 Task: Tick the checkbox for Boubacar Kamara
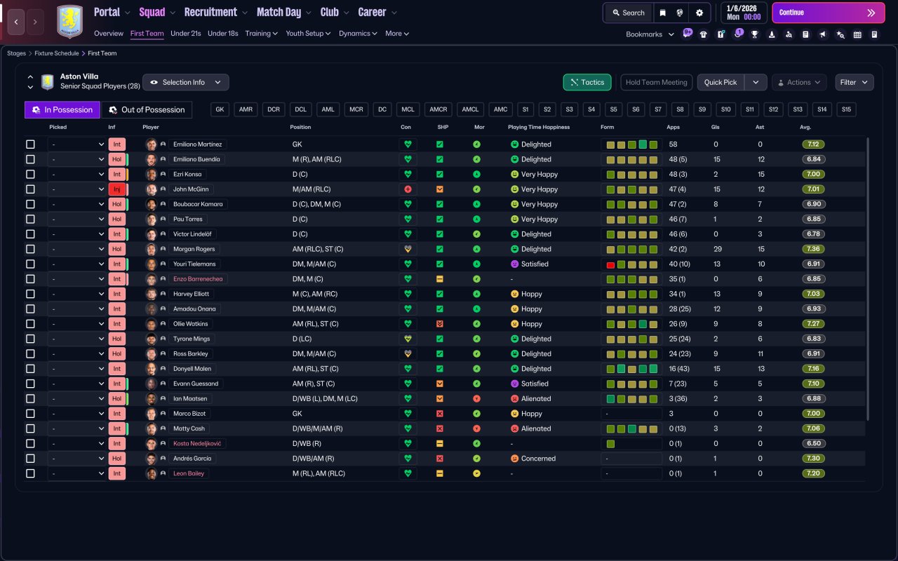click(30, 204)
